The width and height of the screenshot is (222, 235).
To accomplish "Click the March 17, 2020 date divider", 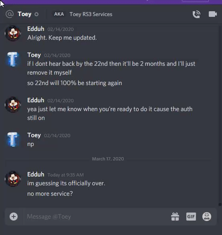I will tap(108, 159).
